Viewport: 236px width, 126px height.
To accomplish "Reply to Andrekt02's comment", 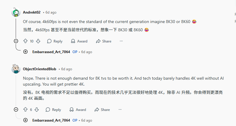I will 55,41.
